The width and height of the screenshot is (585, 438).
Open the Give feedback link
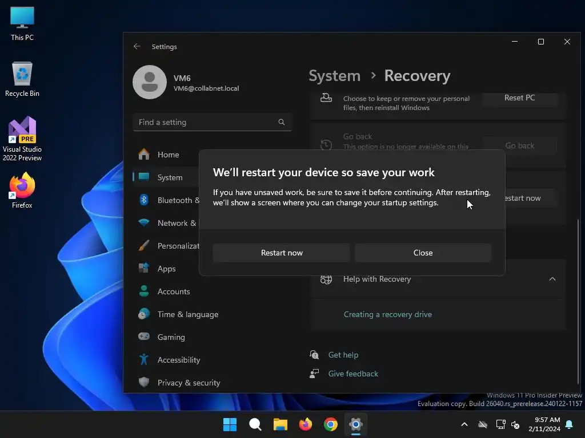[353, 374]
